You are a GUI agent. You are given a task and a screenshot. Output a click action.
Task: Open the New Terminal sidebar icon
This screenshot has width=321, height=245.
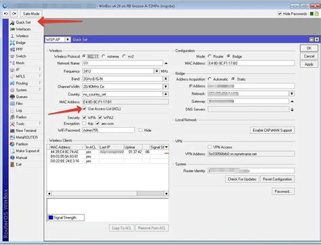pos(12,131)
